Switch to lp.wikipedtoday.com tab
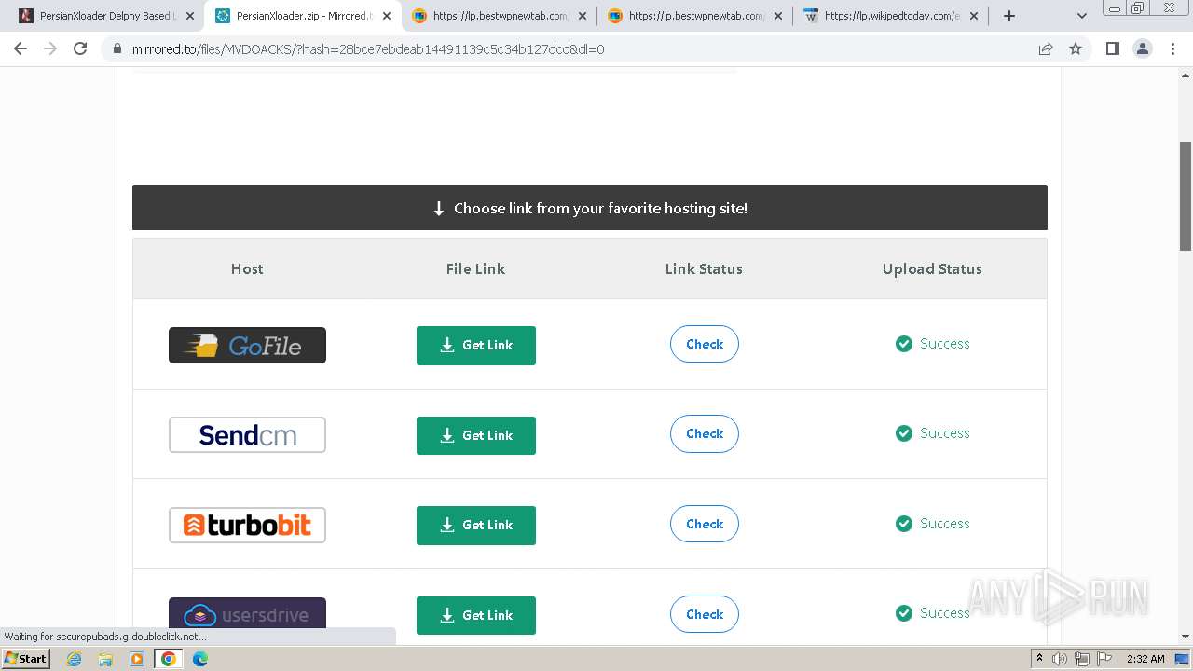The image size is (1193, 671). (891, 16)
